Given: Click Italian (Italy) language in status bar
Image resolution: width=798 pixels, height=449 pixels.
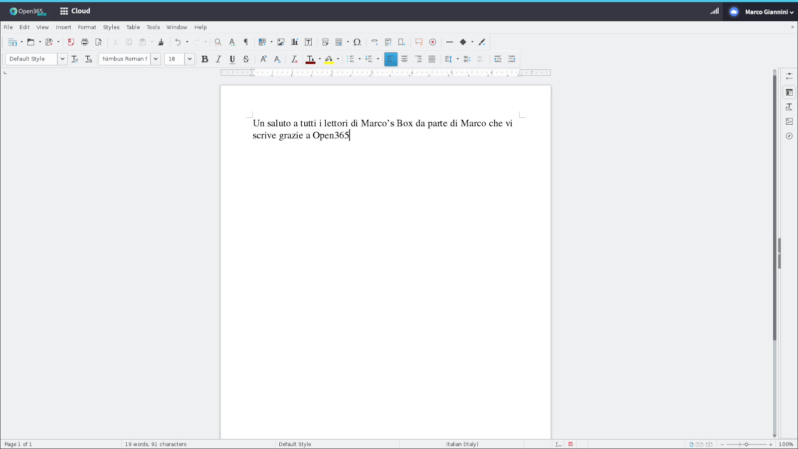Looking at the screenshot, I should pos(462,445).
